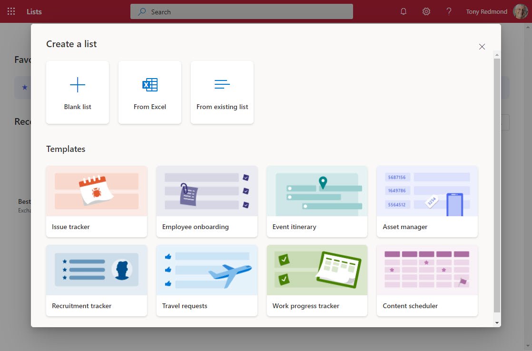Select the Asset manager template
The image size is (532, 351).
pos(427,201)
